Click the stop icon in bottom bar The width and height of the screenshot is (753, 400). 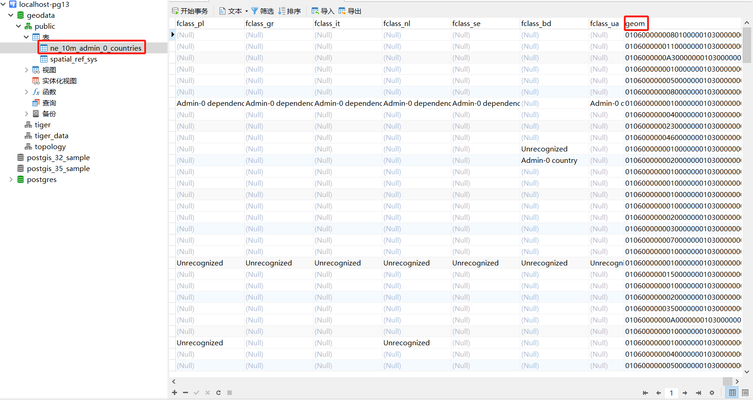tap(230, 393)
